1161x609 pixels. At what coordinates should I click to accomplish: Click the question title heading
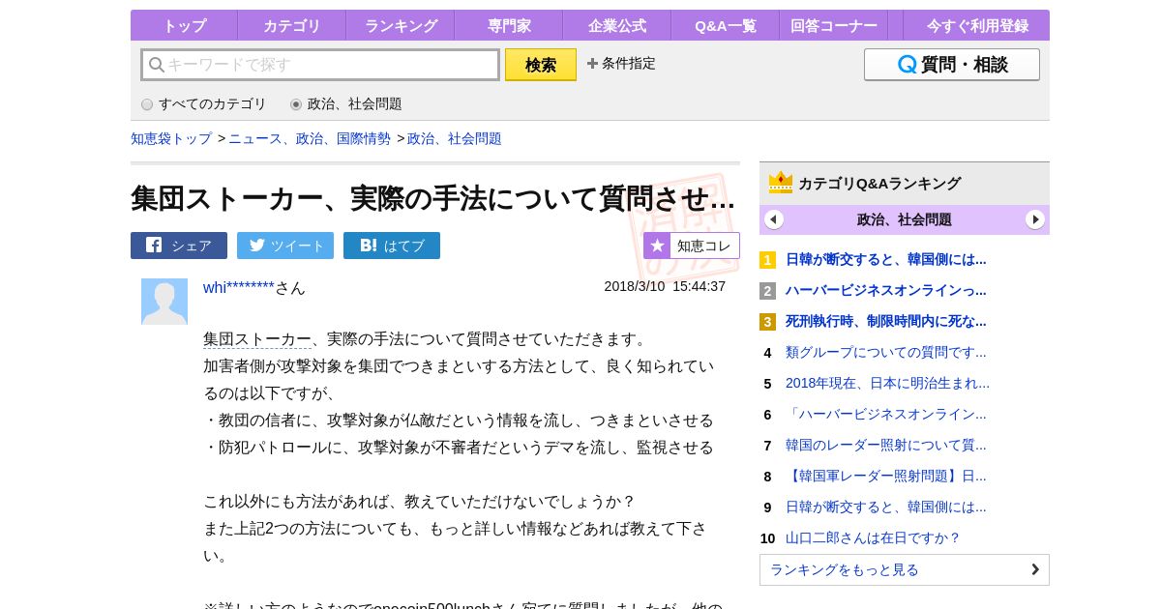432,198
